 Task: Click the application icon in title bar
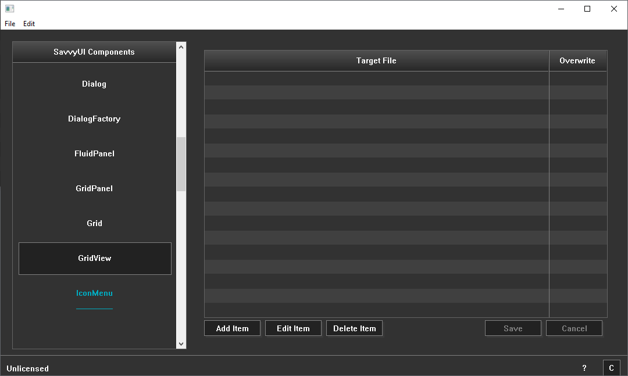[9, 9]
